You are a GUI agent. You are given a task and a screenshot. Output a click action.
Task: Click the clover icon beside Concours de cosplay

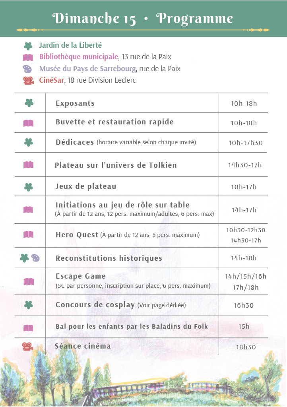(29, 305)
